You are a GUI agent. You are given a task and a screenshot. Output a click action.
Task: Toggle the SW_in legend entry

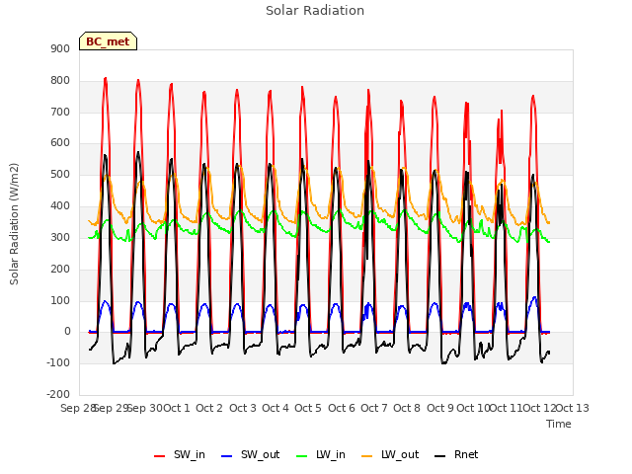[x=180, y=454]
